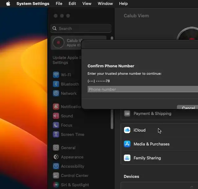Click the sidebar vertical scrollbar

112,119
